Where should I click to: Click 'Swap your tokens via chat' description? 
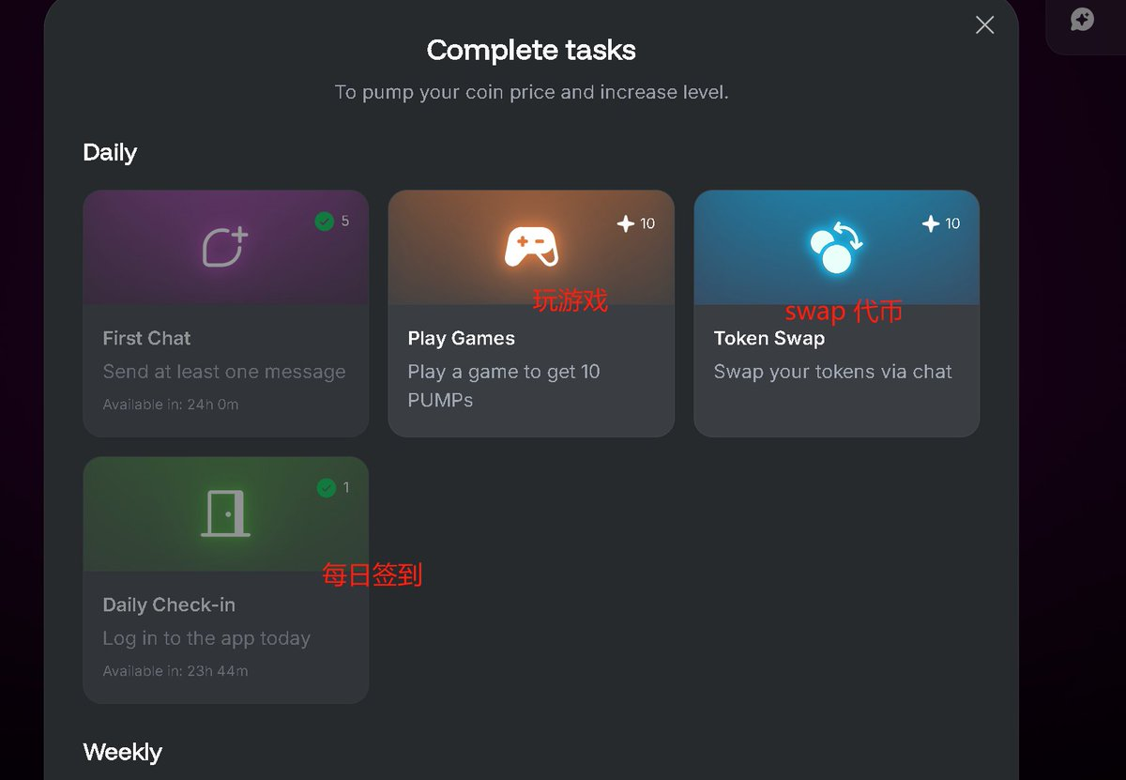(832, 372)
